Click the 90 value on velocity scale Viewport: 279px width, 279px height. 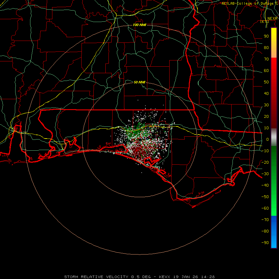point(266,36)
